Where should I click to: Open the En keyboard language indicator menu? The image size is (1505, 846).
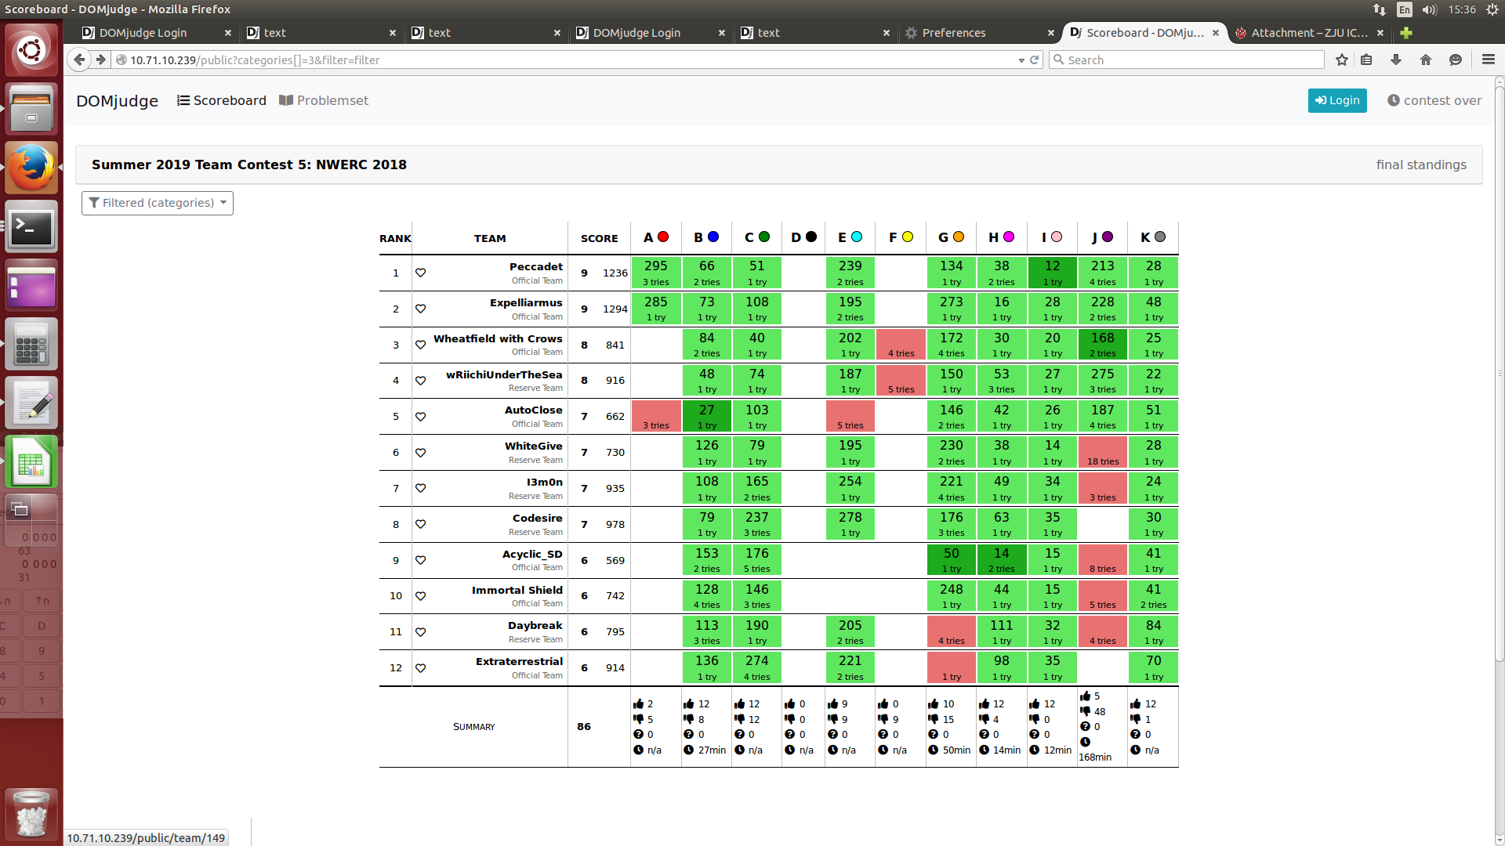click(1404, 9)
